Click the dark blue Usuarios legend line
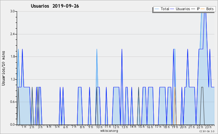 172,9
